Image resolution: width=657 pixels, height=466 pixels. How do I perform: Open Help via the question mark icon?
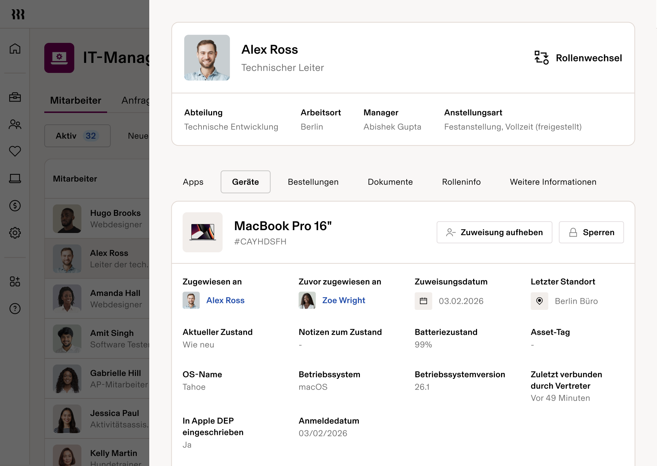15,309
